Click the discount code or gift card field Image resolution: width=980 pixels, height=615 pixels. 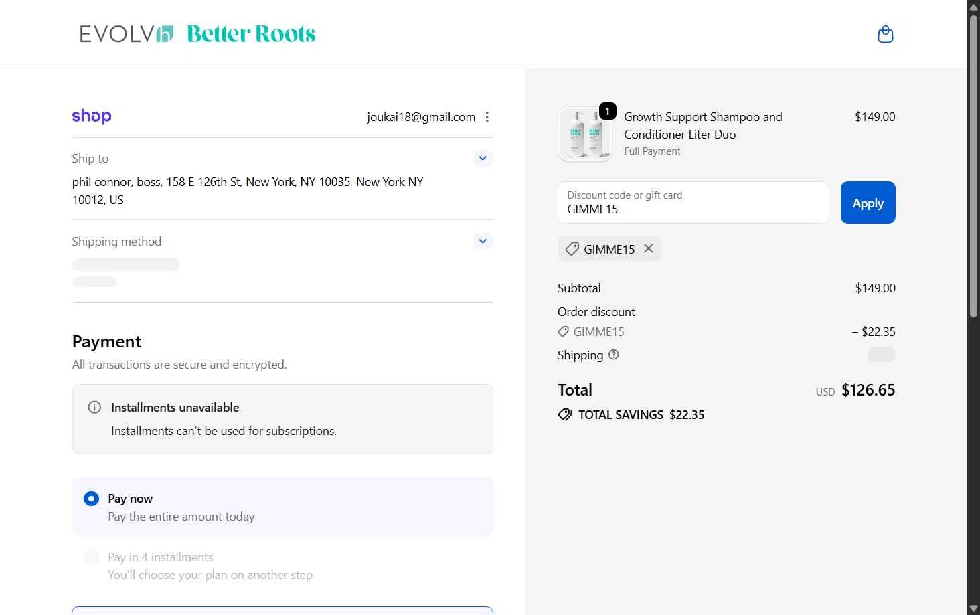pos(693,203)
